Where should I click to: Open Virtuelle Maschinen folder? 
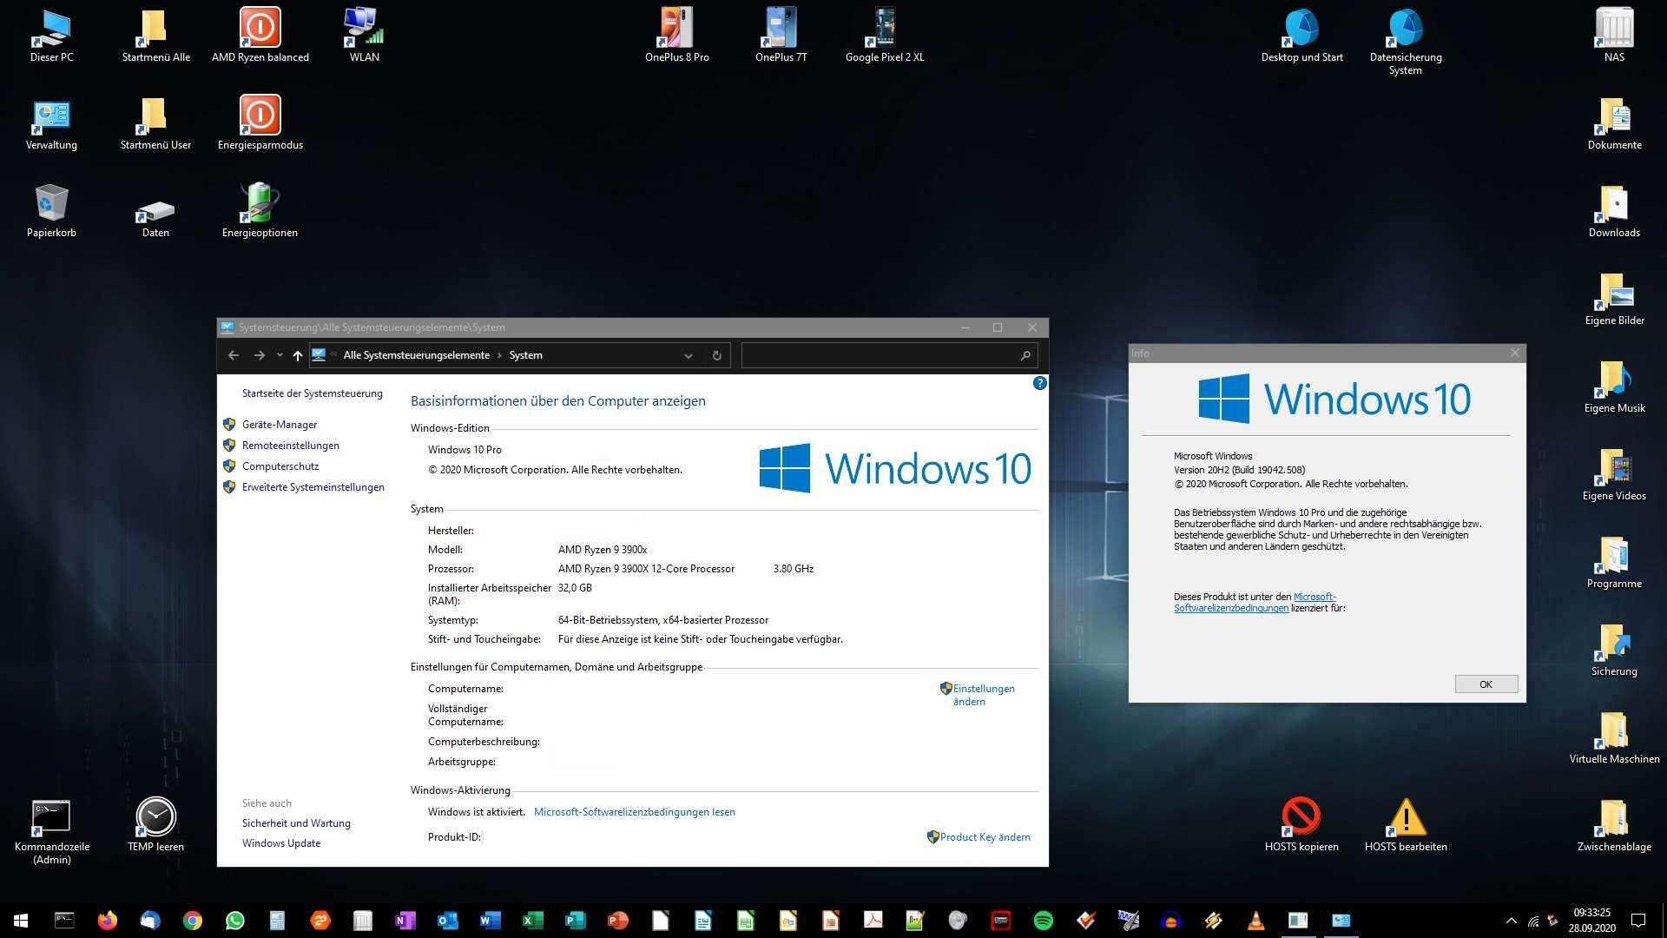click(x=1614, y=738)
